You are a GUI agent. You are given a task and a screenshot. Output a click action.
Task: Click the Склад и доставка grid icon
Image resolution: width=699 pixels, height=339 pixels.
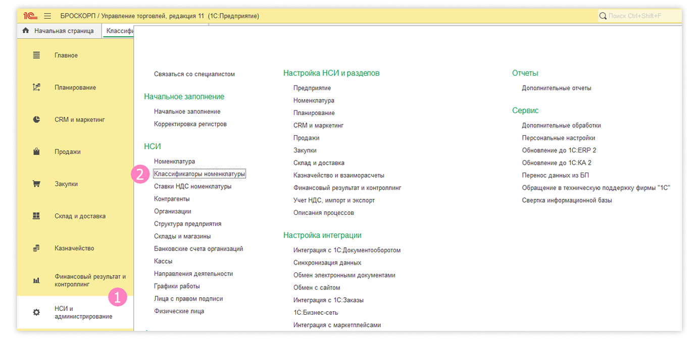click(x=36, y=216)
